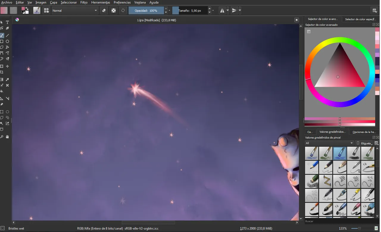The image size is (381, 232).
Task: Select the Multibrush tool
Action: (7, 59)
